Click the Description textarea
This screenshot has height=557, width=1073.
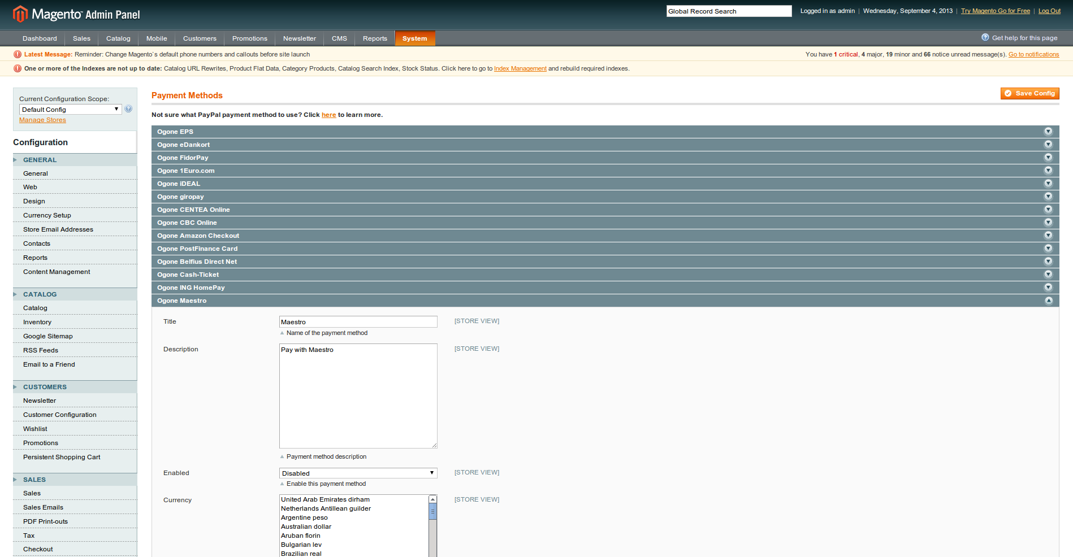(358, 396)
